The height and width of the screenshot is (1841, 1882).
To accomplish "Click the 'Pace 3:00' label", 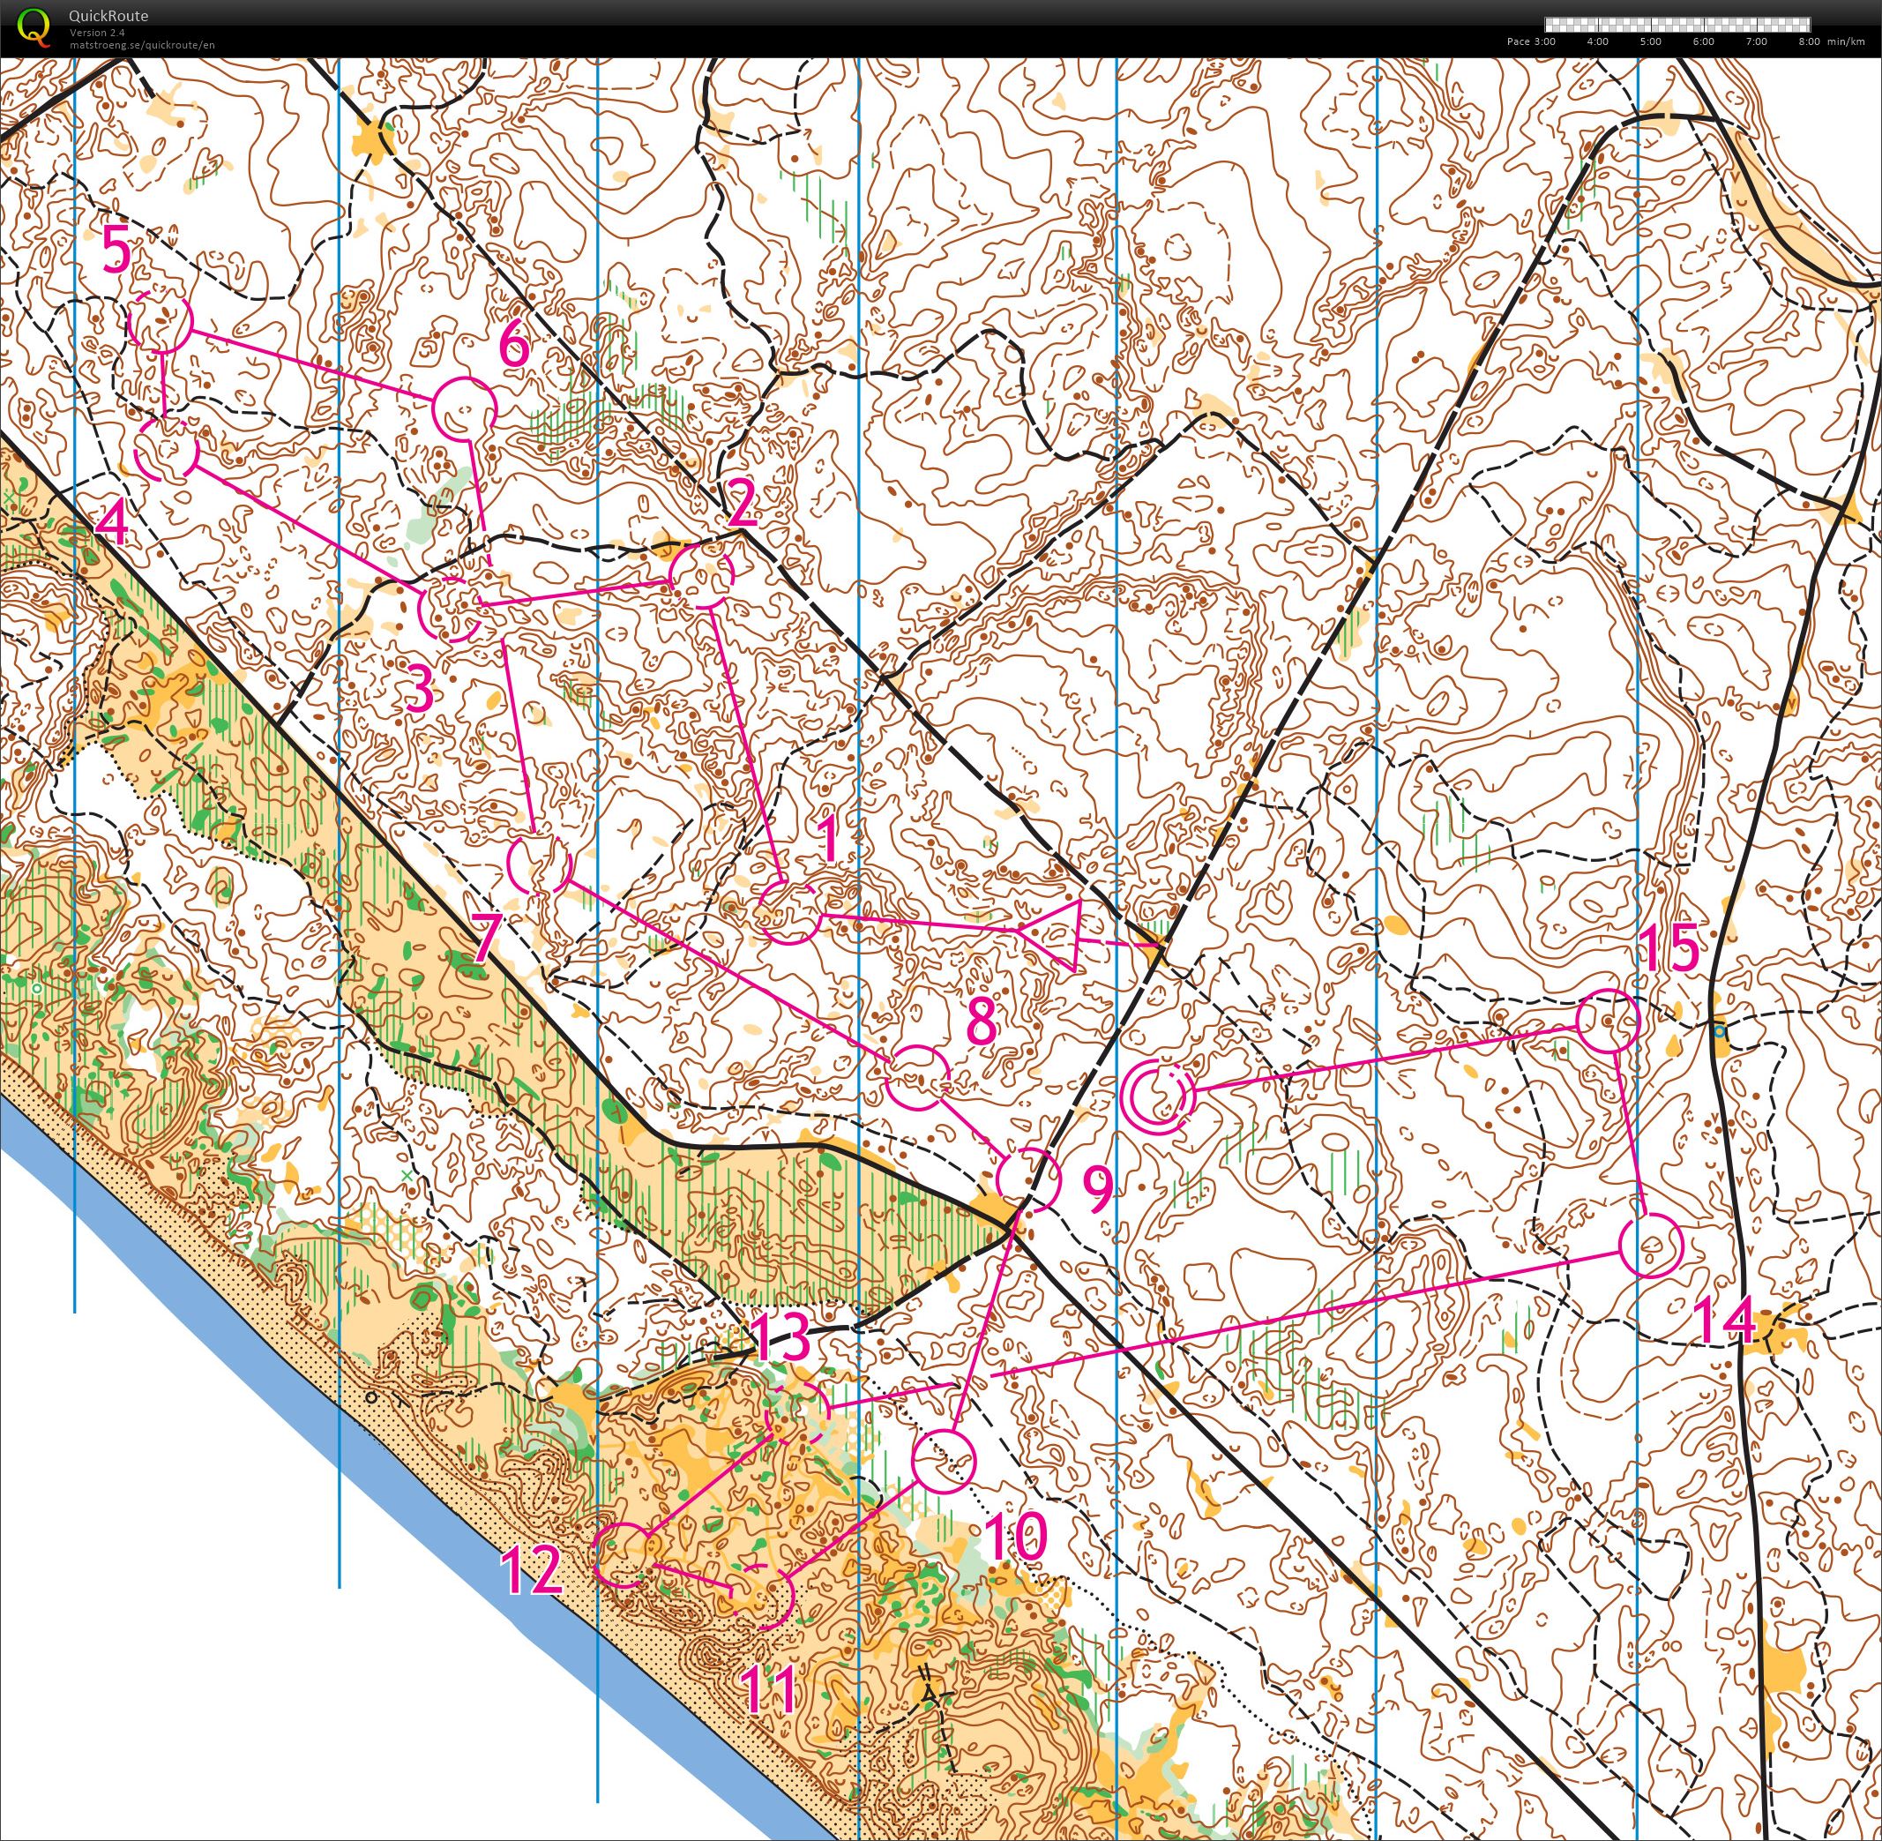I will [1531, 41].
